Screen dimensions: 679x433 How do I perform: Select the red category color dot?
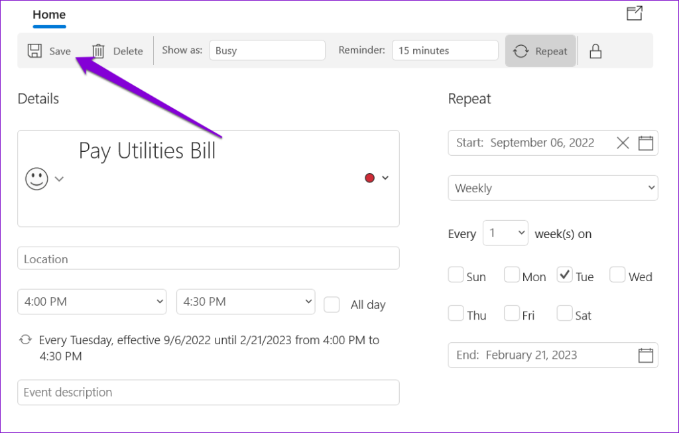[x=369, y=178]
